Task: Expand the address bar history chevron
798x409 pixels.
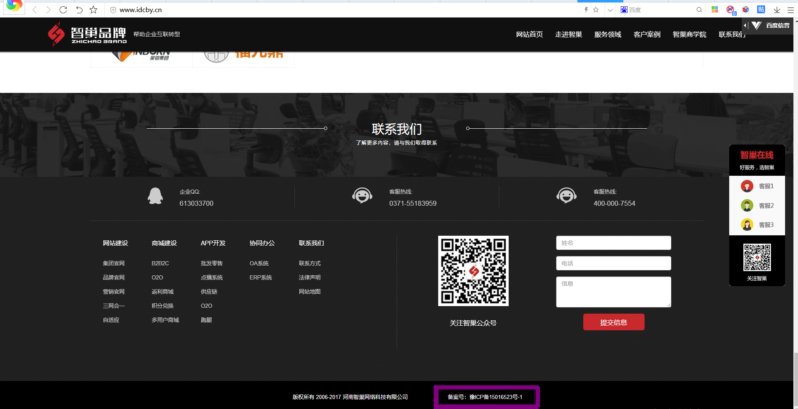Action: 610,10
